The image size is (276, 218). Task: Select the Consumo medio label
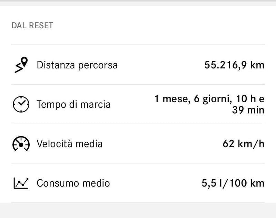pos(73,183)
